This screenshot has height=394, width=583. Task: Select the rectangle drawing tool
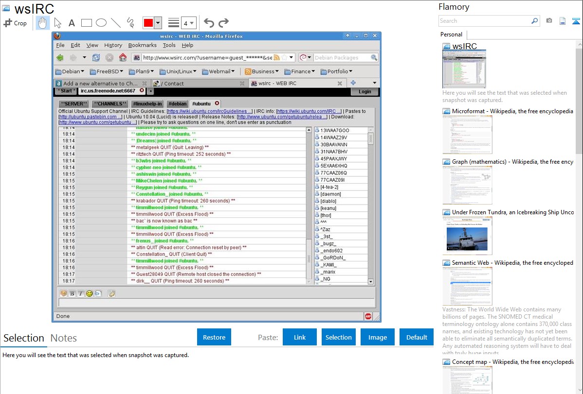[x=86, y=23]
